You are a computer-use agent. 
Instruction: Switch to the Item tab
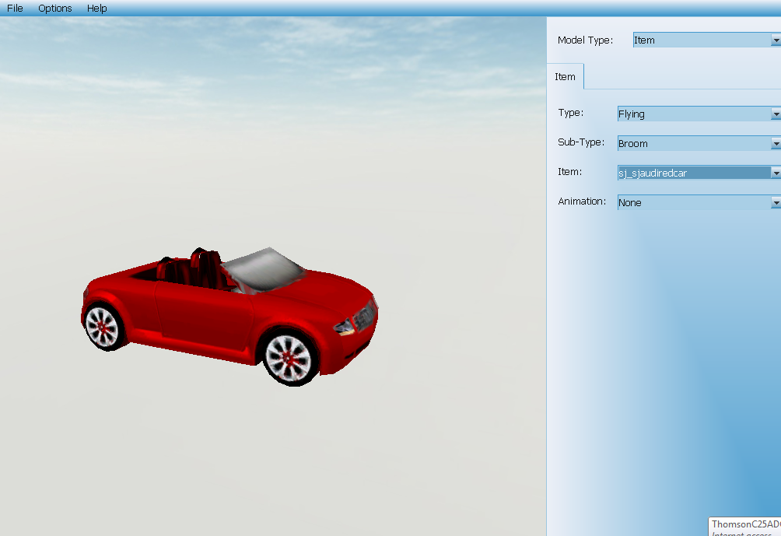(565, 76)
